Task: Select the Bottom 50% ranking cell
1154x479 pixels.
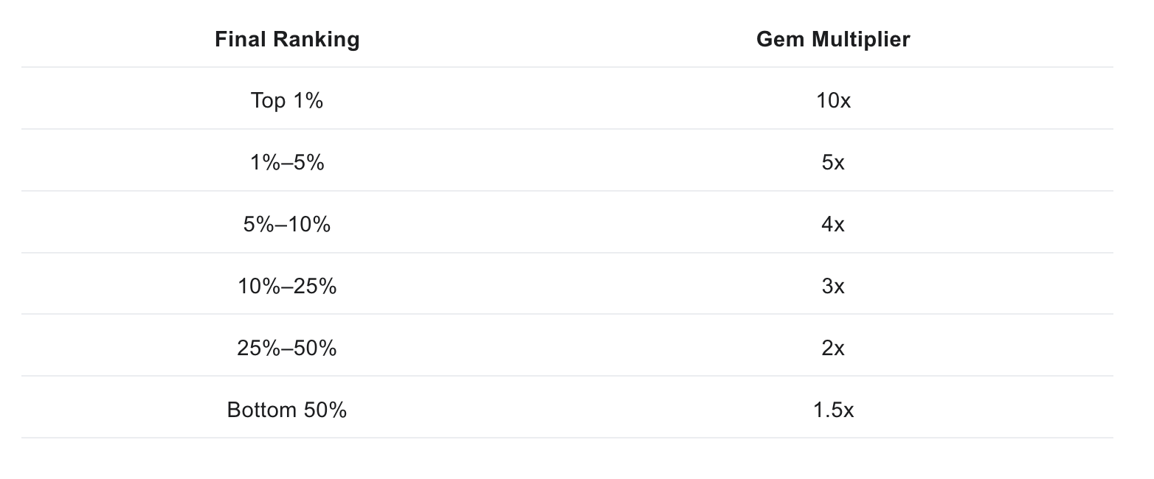Action: click(x=287, y=409)
